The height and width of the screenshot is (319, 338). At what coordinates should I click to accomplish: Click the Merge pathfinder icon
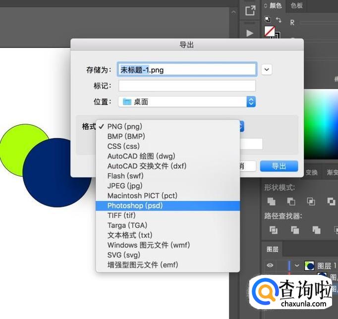(x=317, y=230)
